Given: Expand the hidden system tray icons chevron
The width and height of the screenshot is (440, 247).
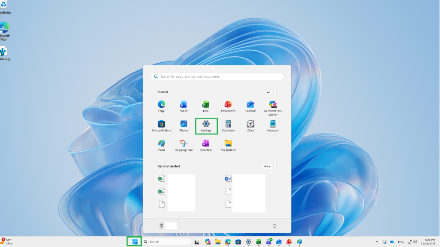Looking at the screenshot, I should pos(377,242).
